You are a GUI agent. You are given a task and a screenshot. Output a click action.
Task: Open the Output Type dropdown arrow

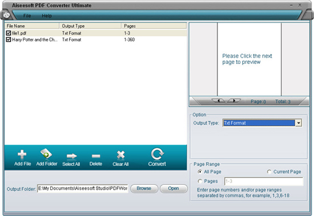(299, 123)
